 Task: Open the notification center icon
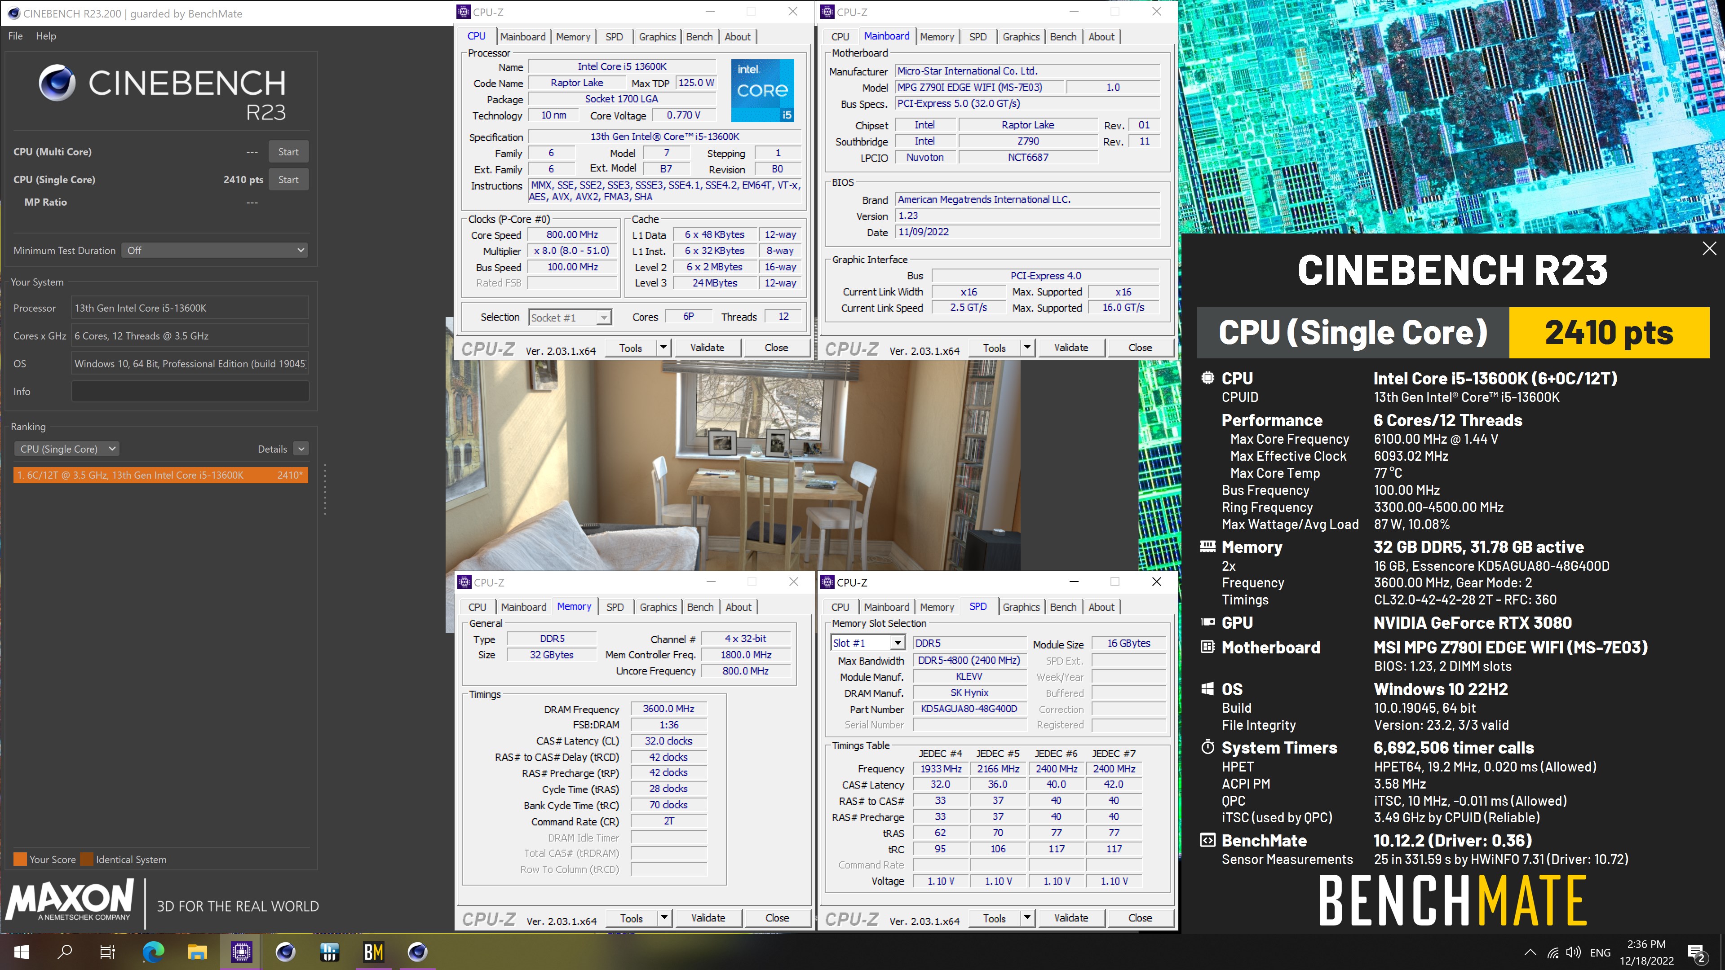[1697, 952]
